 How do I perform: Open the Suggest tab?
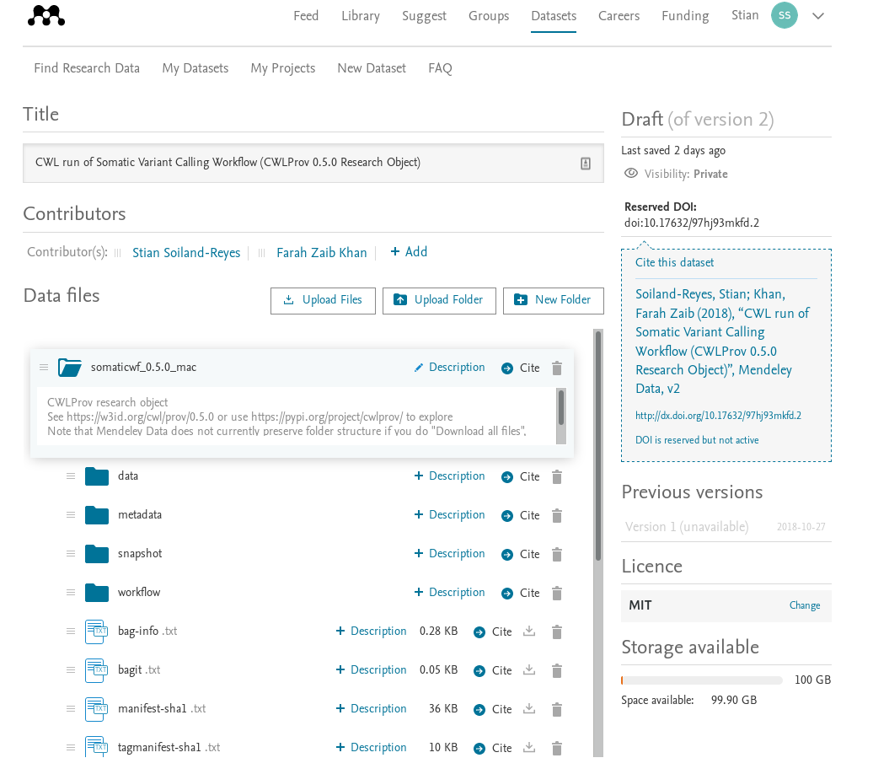coord(424,16)
